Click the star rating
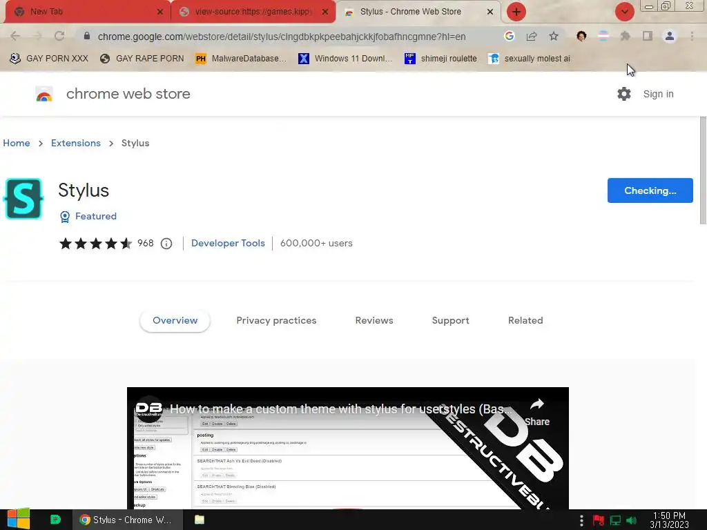This screenshot has width=707, height=530. point(95,244)
